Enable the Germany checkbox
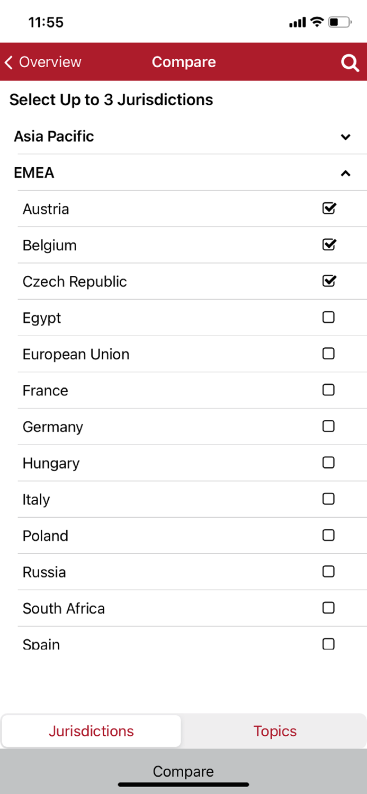The width and height of the screenshot is (367, 794). [x=328, y=426]
